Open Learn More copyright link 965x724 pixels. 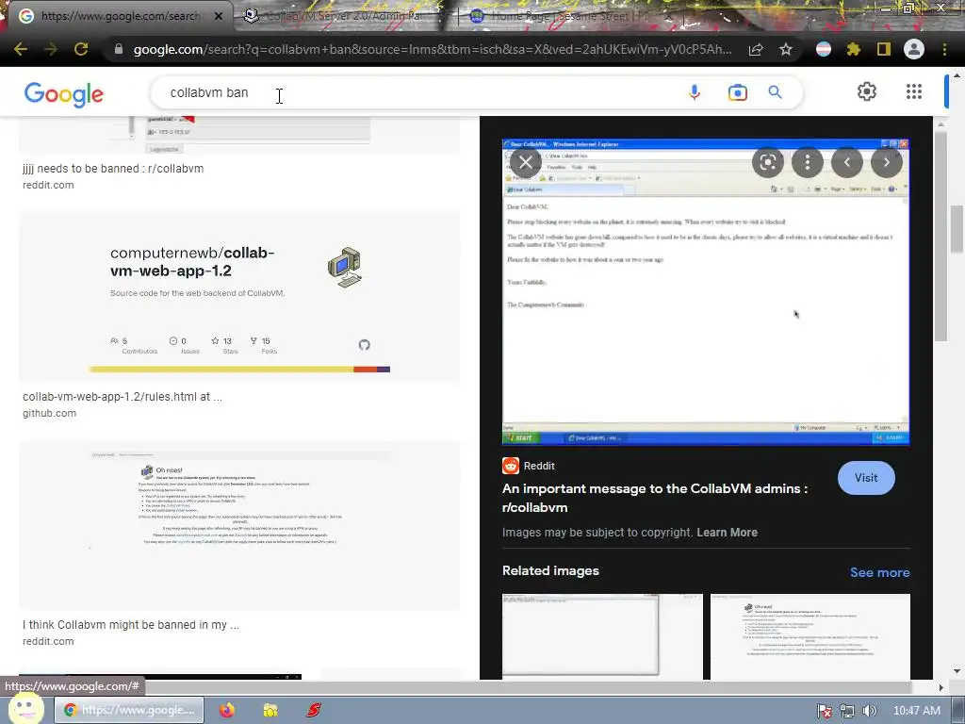(x=727, y=533)
